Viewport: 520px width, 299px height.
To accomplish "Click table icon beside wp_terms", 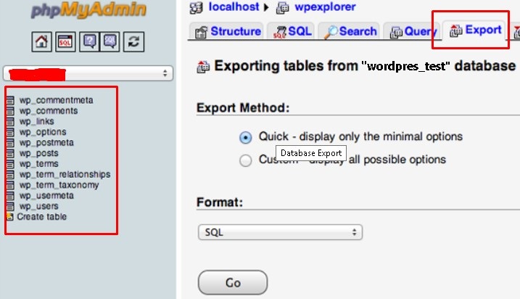I will coord(10,164).
